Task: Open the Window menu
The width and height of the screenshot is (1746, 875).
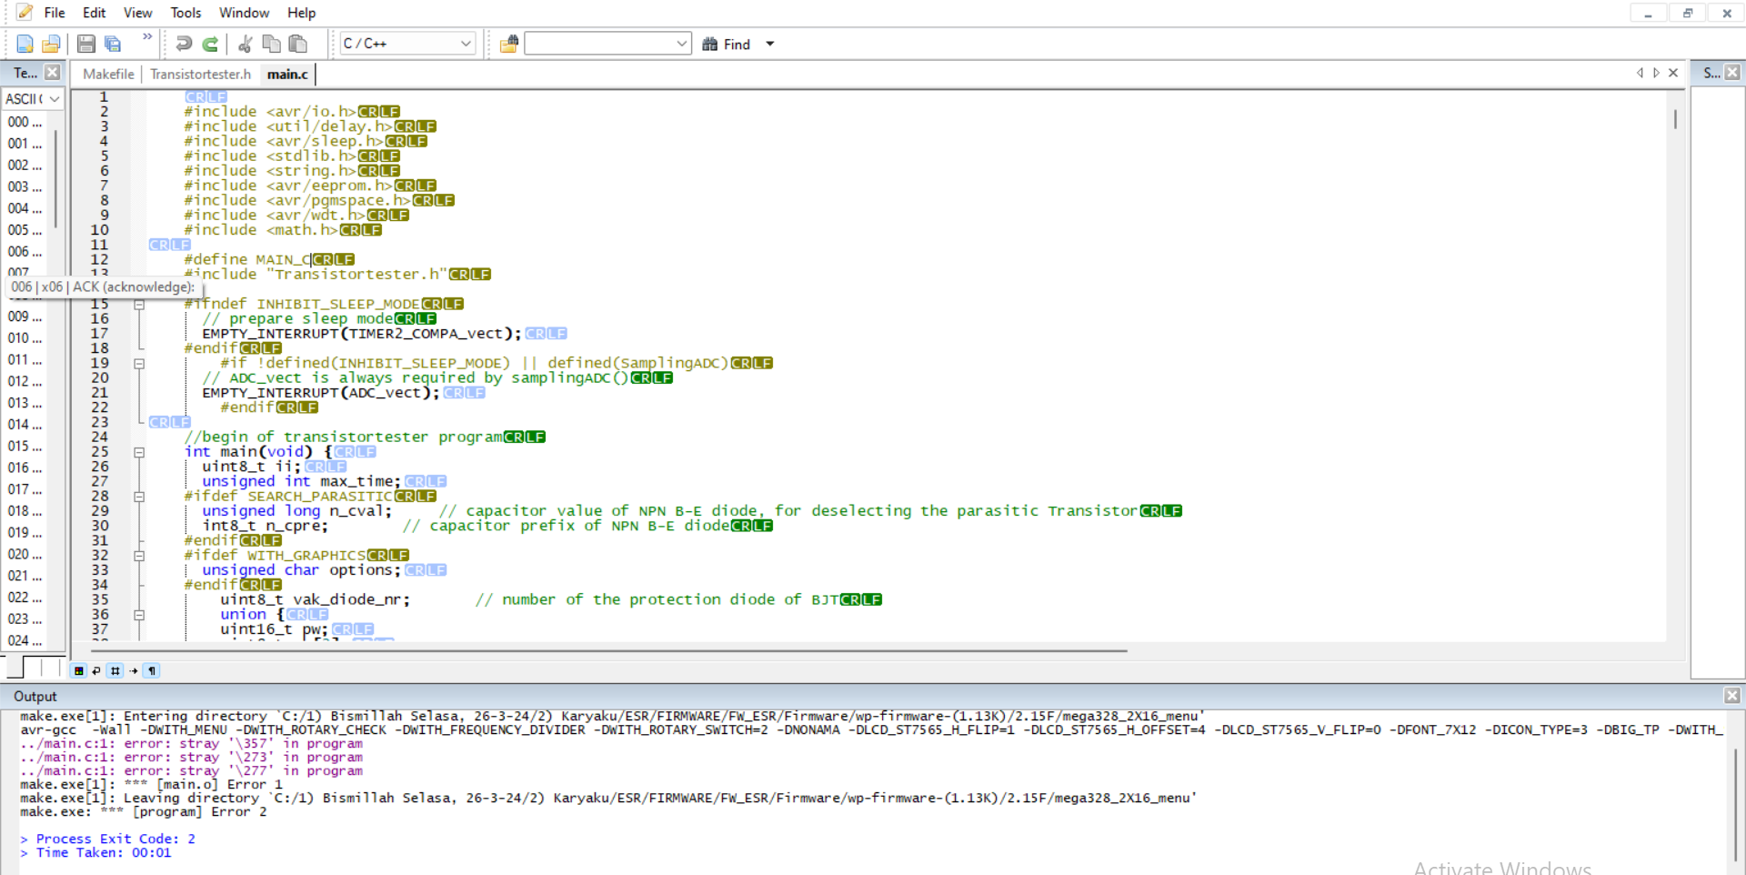Action: tap(244, 13)
